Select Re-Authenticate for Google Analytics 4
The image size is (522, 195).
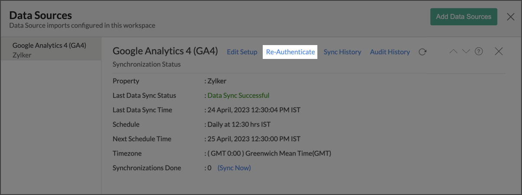click(290, 52)
